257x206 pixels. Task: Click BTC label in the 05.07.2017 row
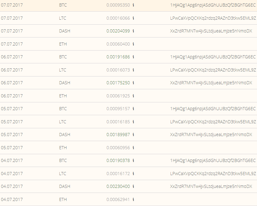tap(63, 109)
